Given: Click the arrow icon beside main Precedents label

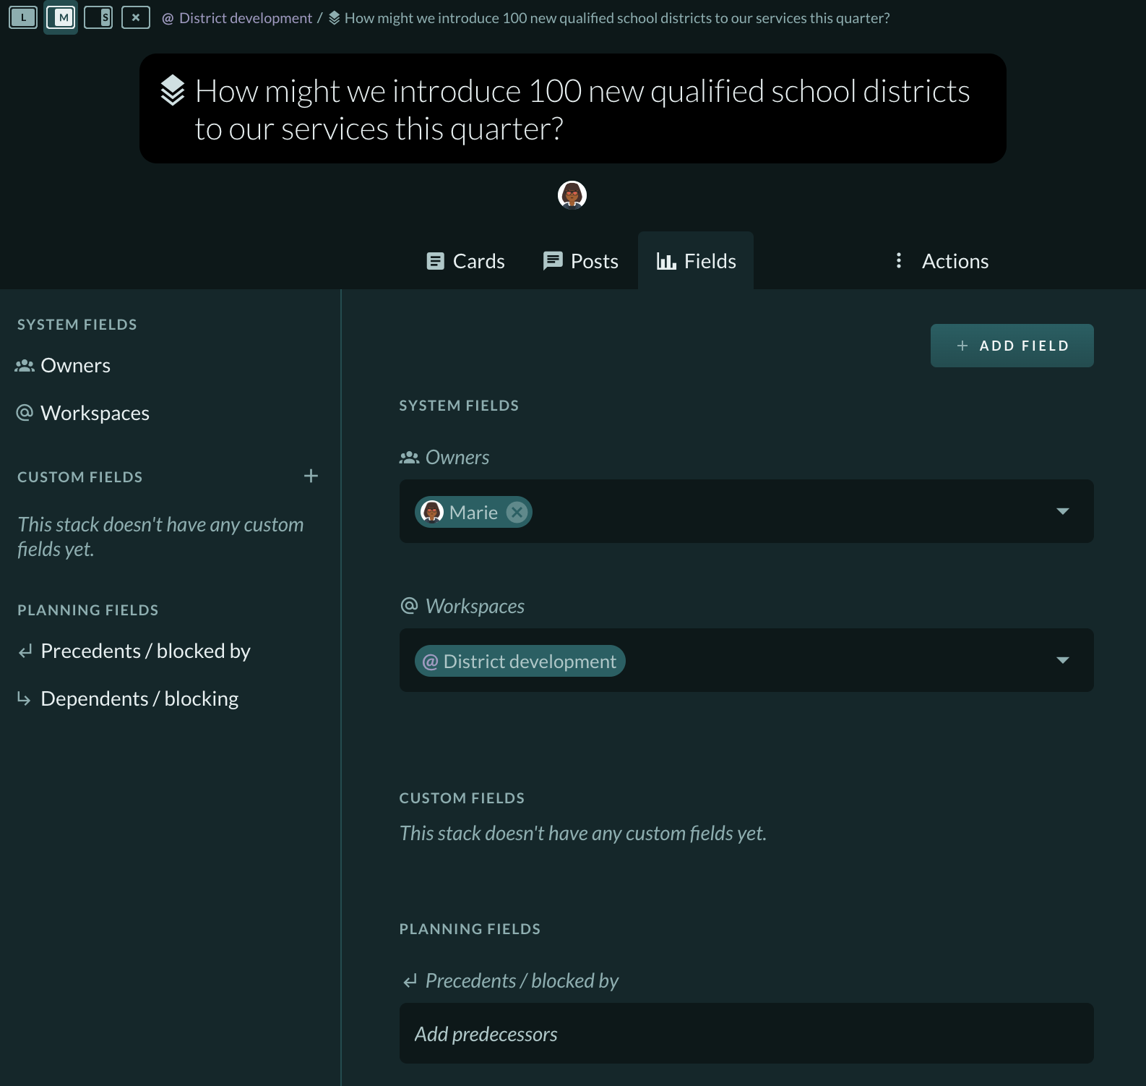Looking at the screenshot, I should tap(410, 981).
